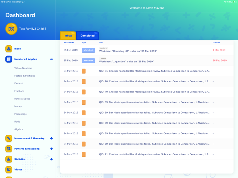Open Rates & Speed topic
The width and height of the screenshot is (238, 178).
(x=22, y=98)
